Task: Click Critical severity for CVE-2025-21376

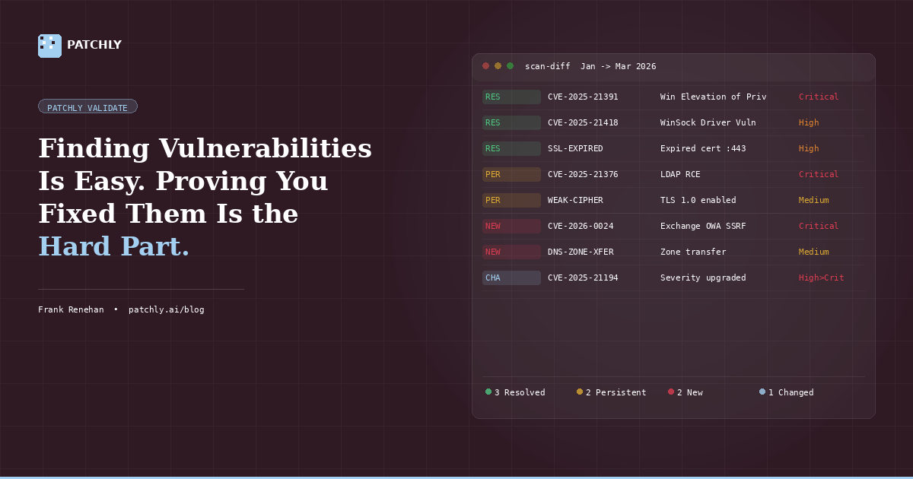Action: point(819,174)
